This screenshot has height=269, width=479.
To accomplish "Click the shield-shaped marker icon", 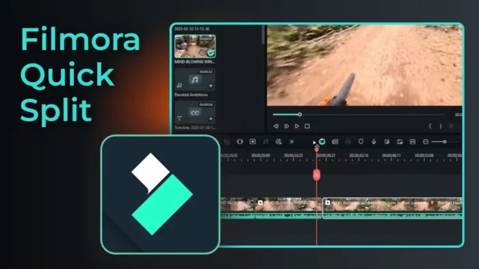I will click(361, 141).
